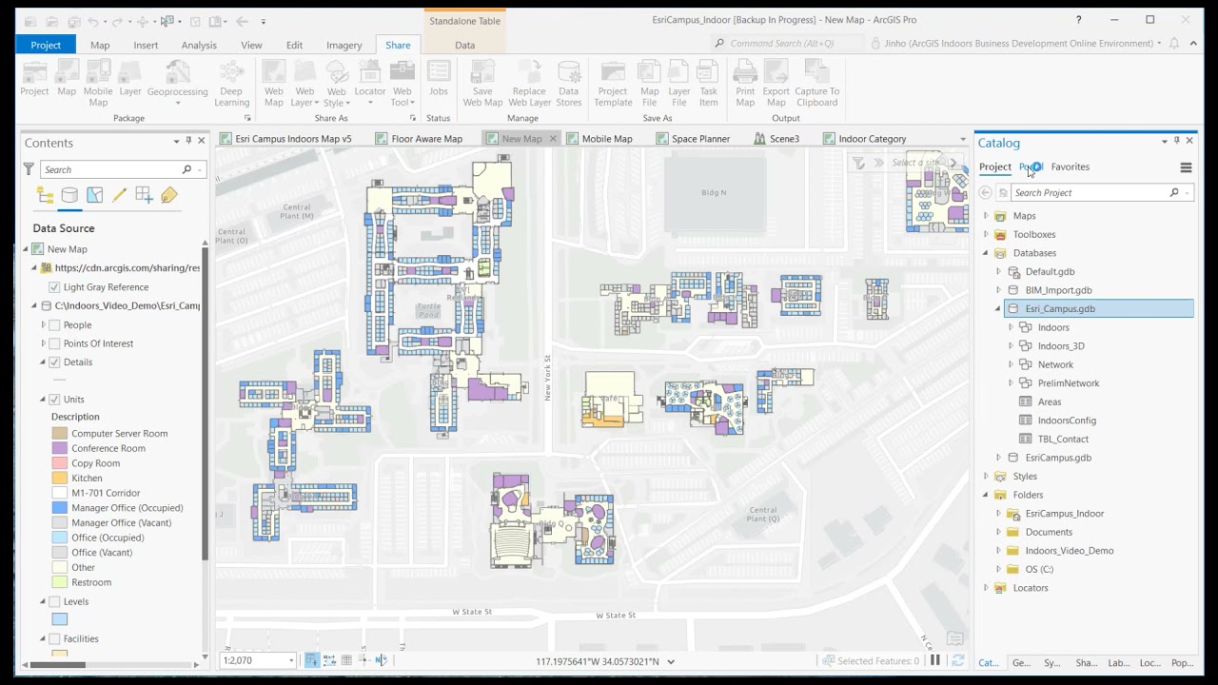The width and height of the screenshot is (1218, 685).
Task: Click the Web Tool share icon
Action: click(x=403, y=84)
